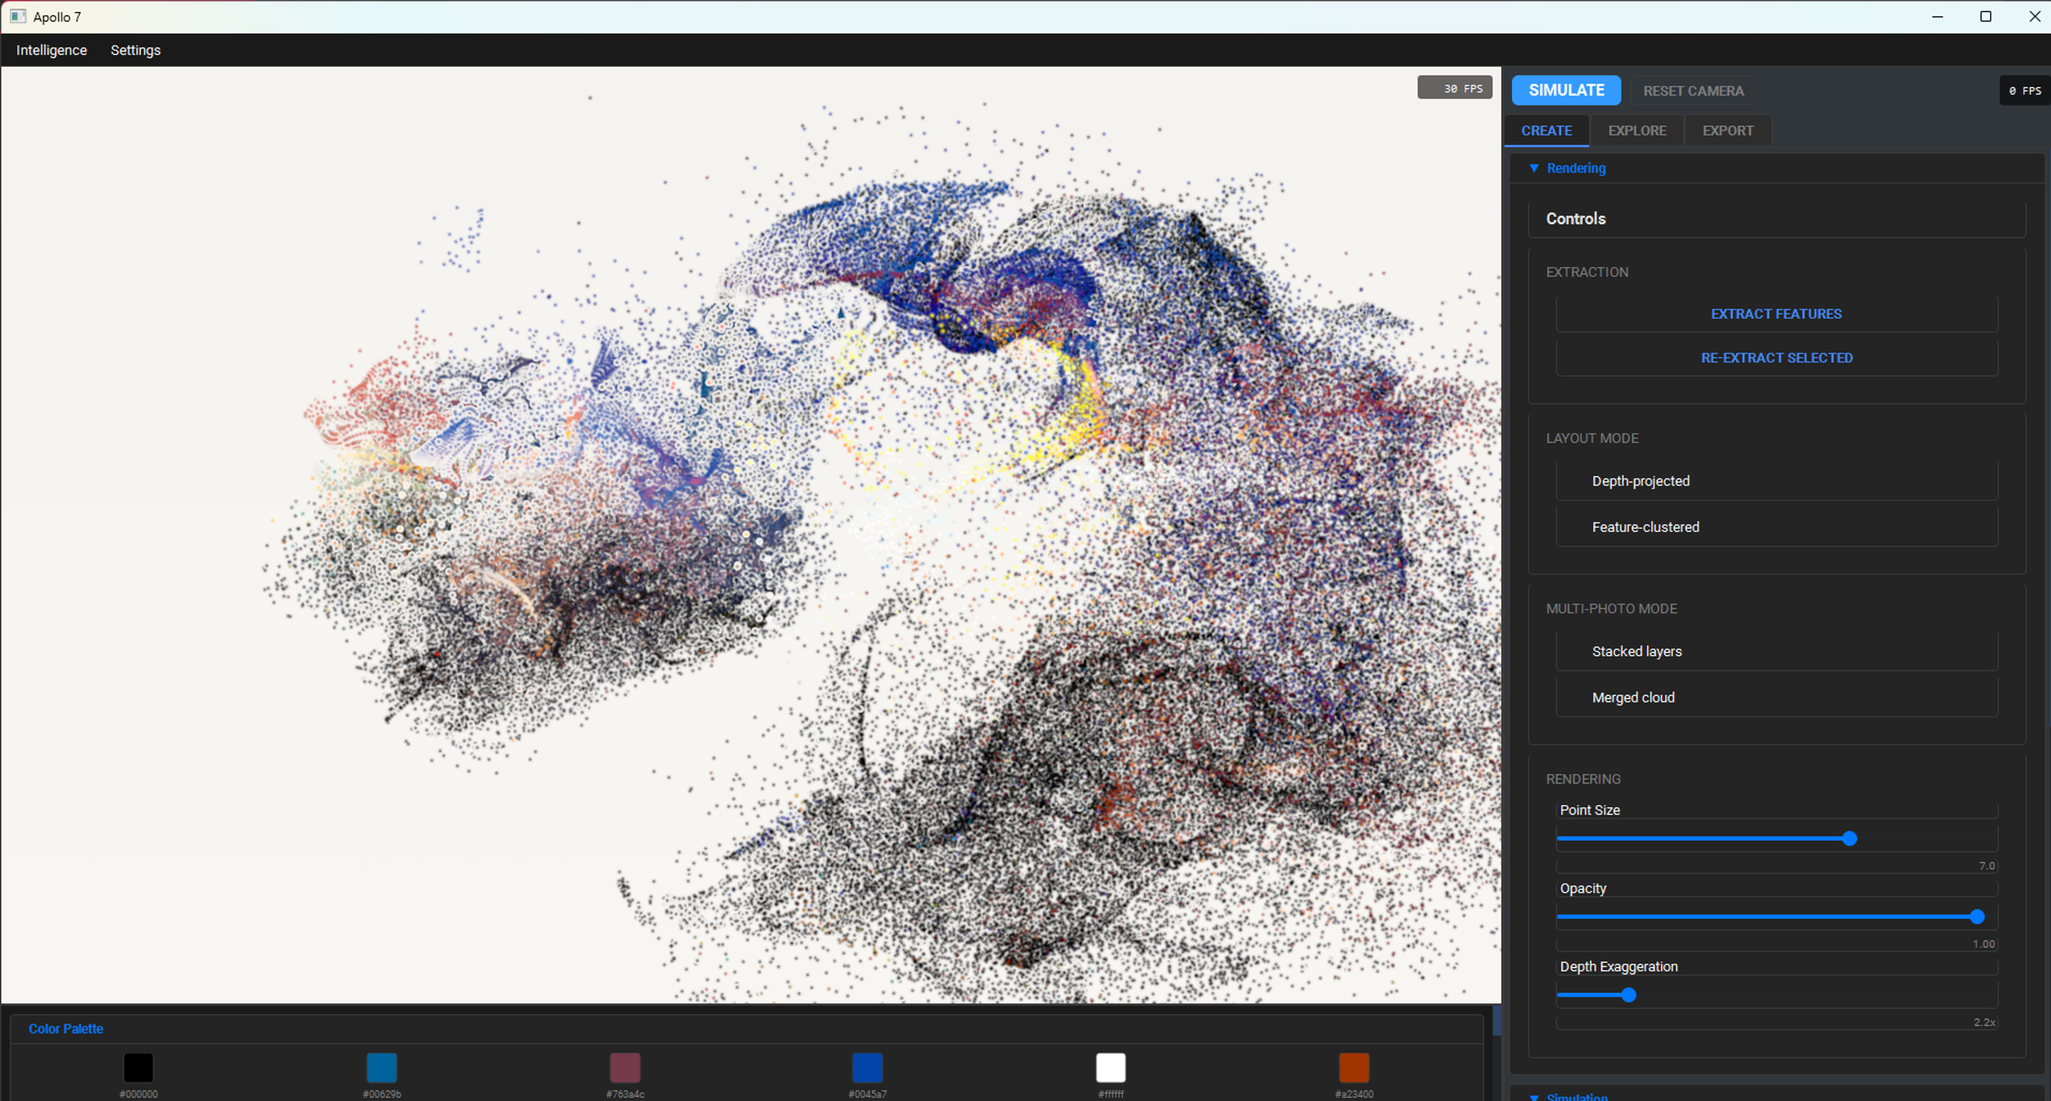Click the point cloud viewport canvas
Image resolution: width=2051 pixels, height=1101 pixels.
tap(751, 534)
